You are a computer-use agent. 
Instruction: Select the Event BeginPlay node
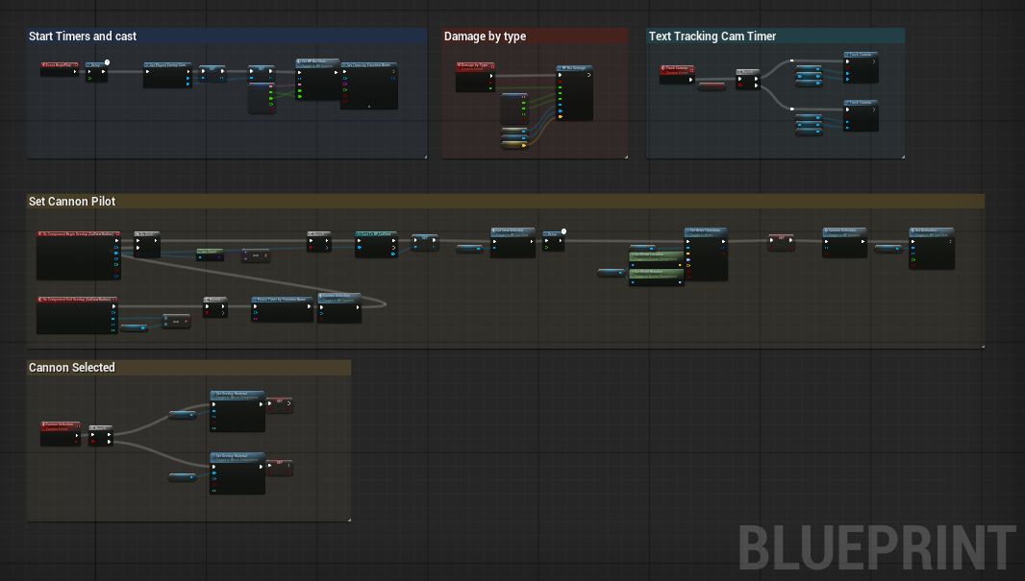(60, 69)
